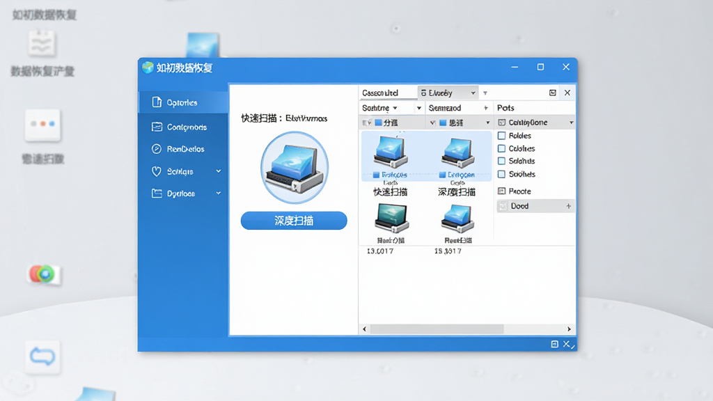713x401 pixels.
Task: Open the three-dots desktop icon
Action: coord(42,124)
